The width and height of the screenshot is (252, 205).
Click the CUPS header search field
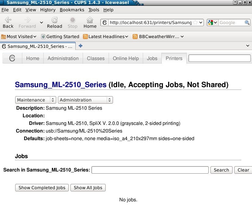click(x=220, y=58)
